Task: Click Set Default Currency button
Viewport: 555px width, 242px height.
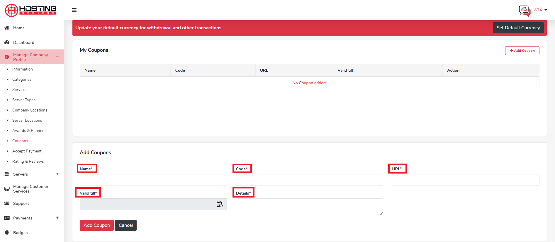Action: [x=518, y=28]
